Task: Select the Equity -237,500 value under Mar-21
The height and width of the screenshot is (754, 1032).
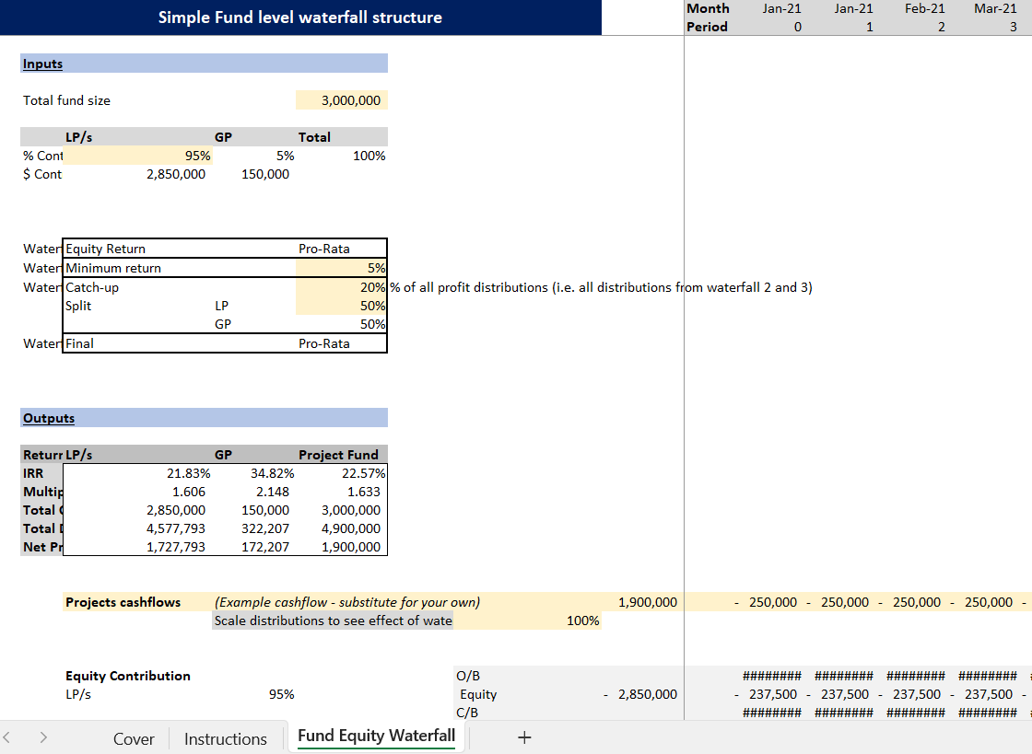Action: coord(982,694)
